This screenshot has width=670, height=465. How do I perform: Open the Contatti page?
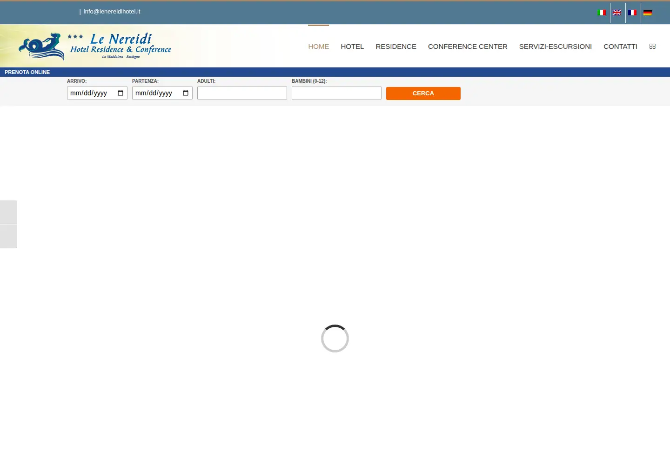(x=620, y=46)
